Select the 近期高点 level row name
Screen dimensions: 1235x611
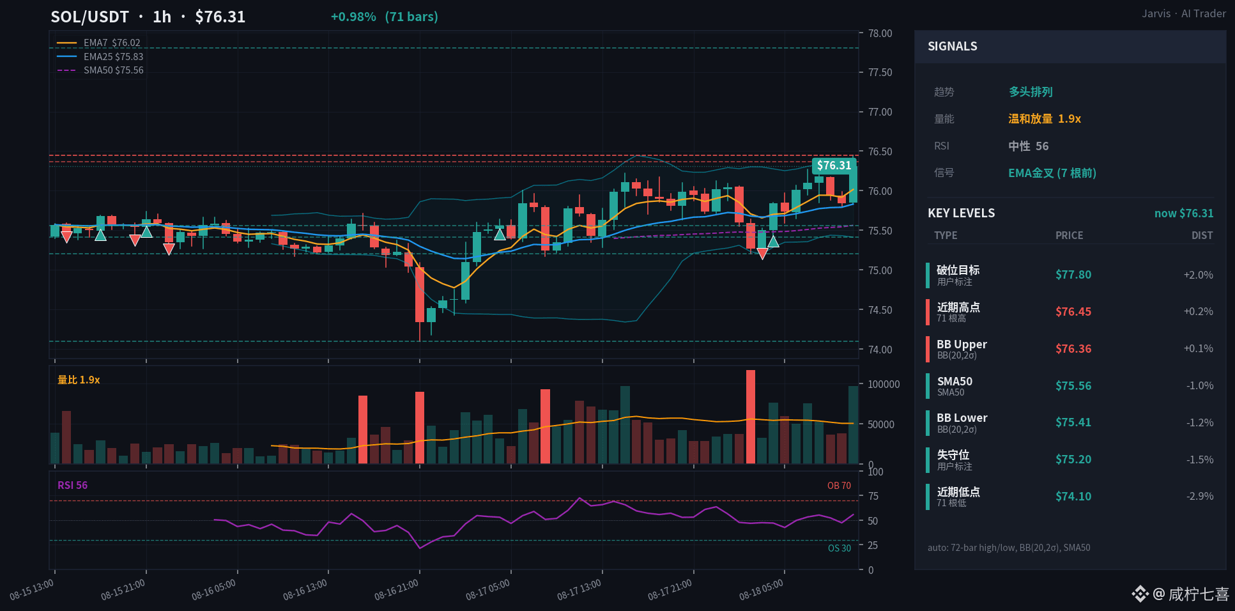(x=958, y=307)
